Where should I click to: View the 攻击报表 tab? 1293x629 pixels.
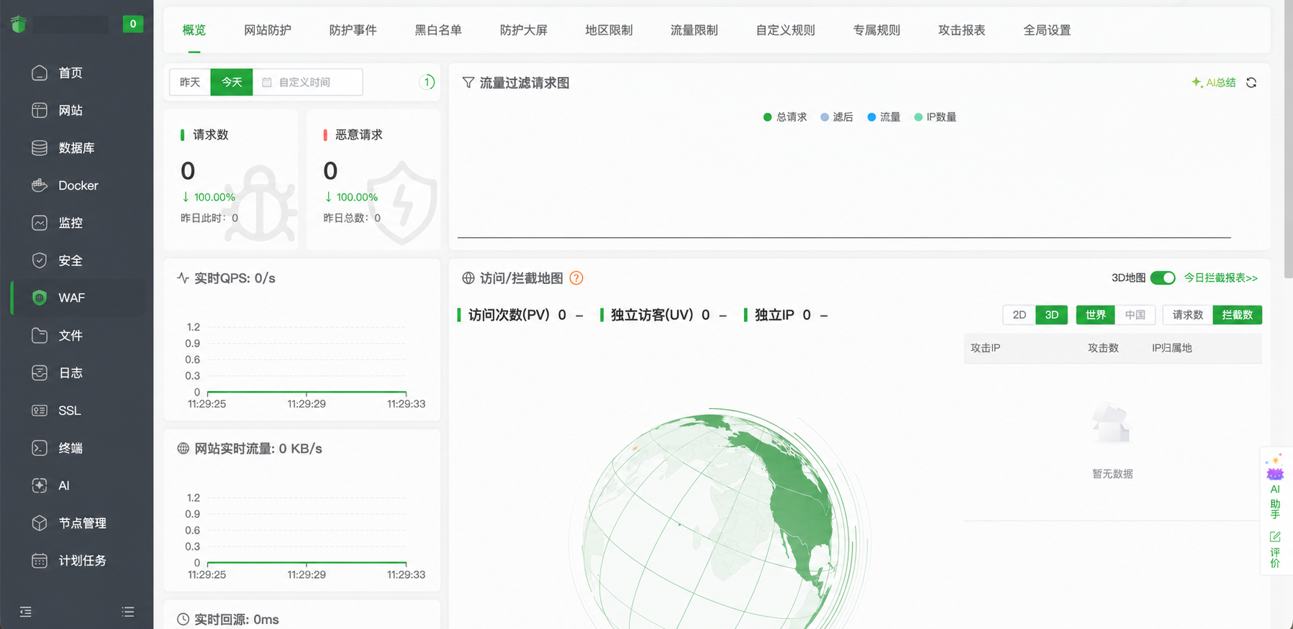point(962,30)
